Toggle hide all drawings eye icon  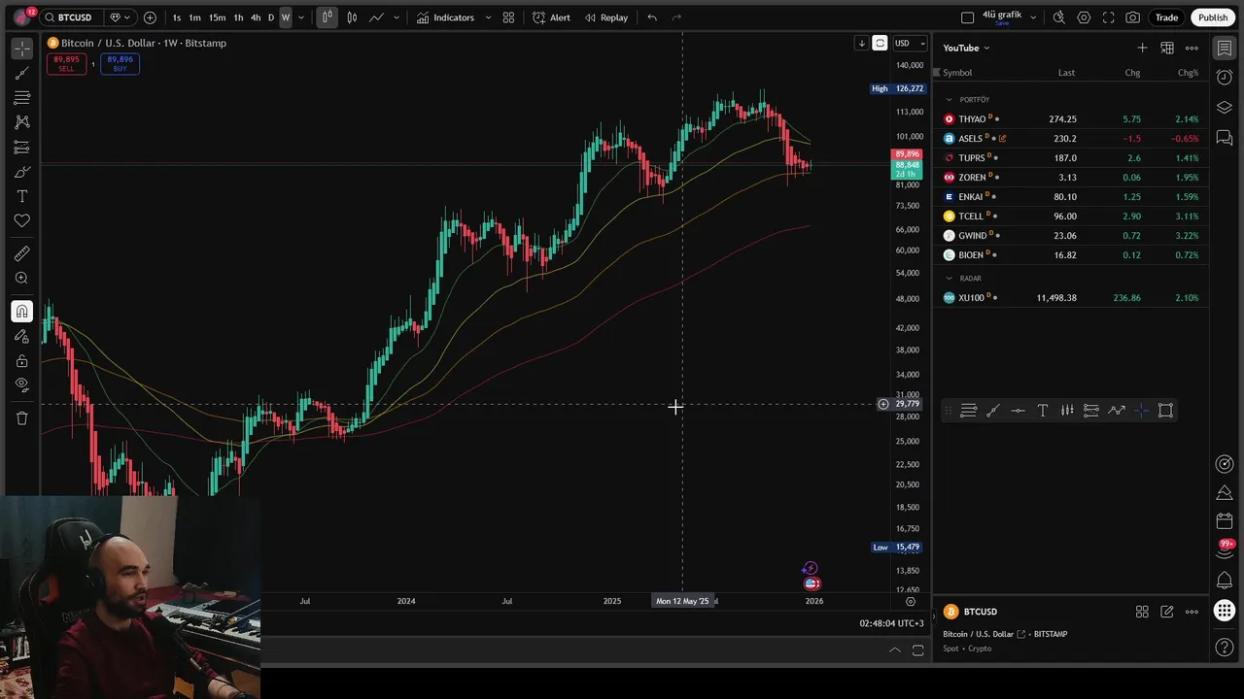(21, 384)
